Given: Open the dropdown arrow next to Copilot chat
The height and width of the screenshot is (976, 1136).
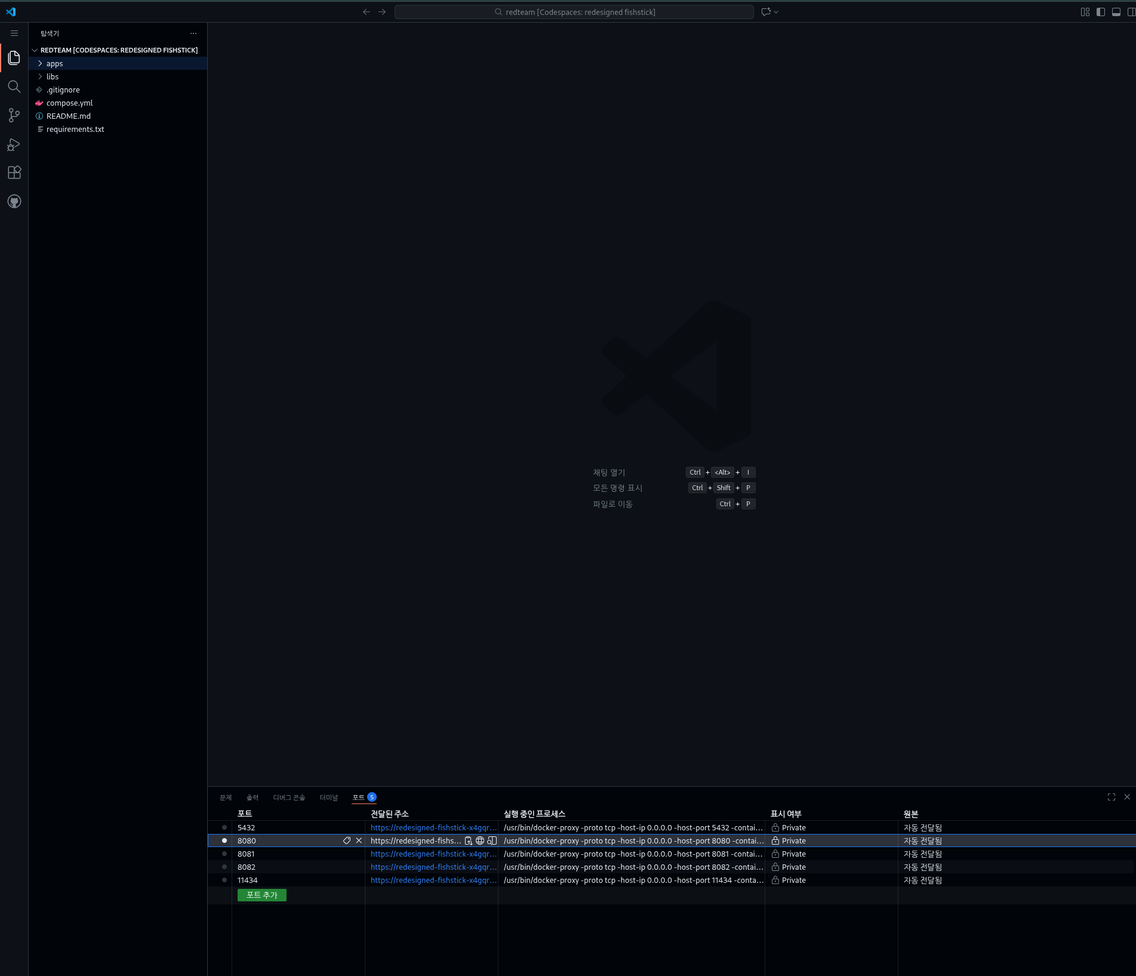Looking at the screenshot, I should click(x=776, y=12).
